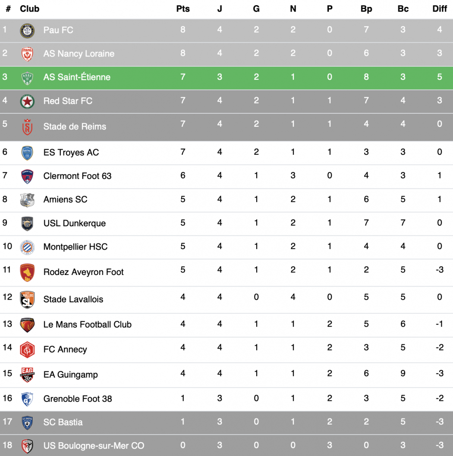Click the Pau FC club logo
The height and width of the screenshot is (456, 453).
coord(27,31)
